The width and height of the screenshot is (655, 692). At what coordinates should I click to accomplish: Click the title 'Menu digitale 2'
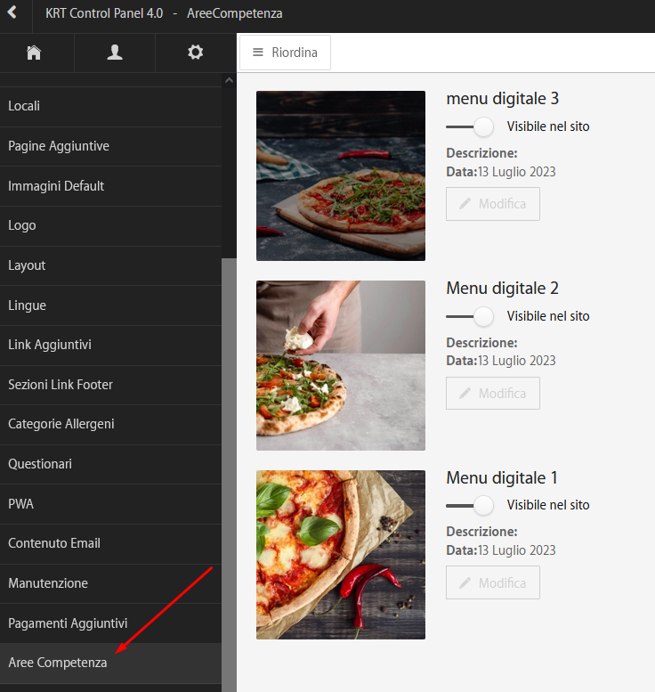[503, 289]
